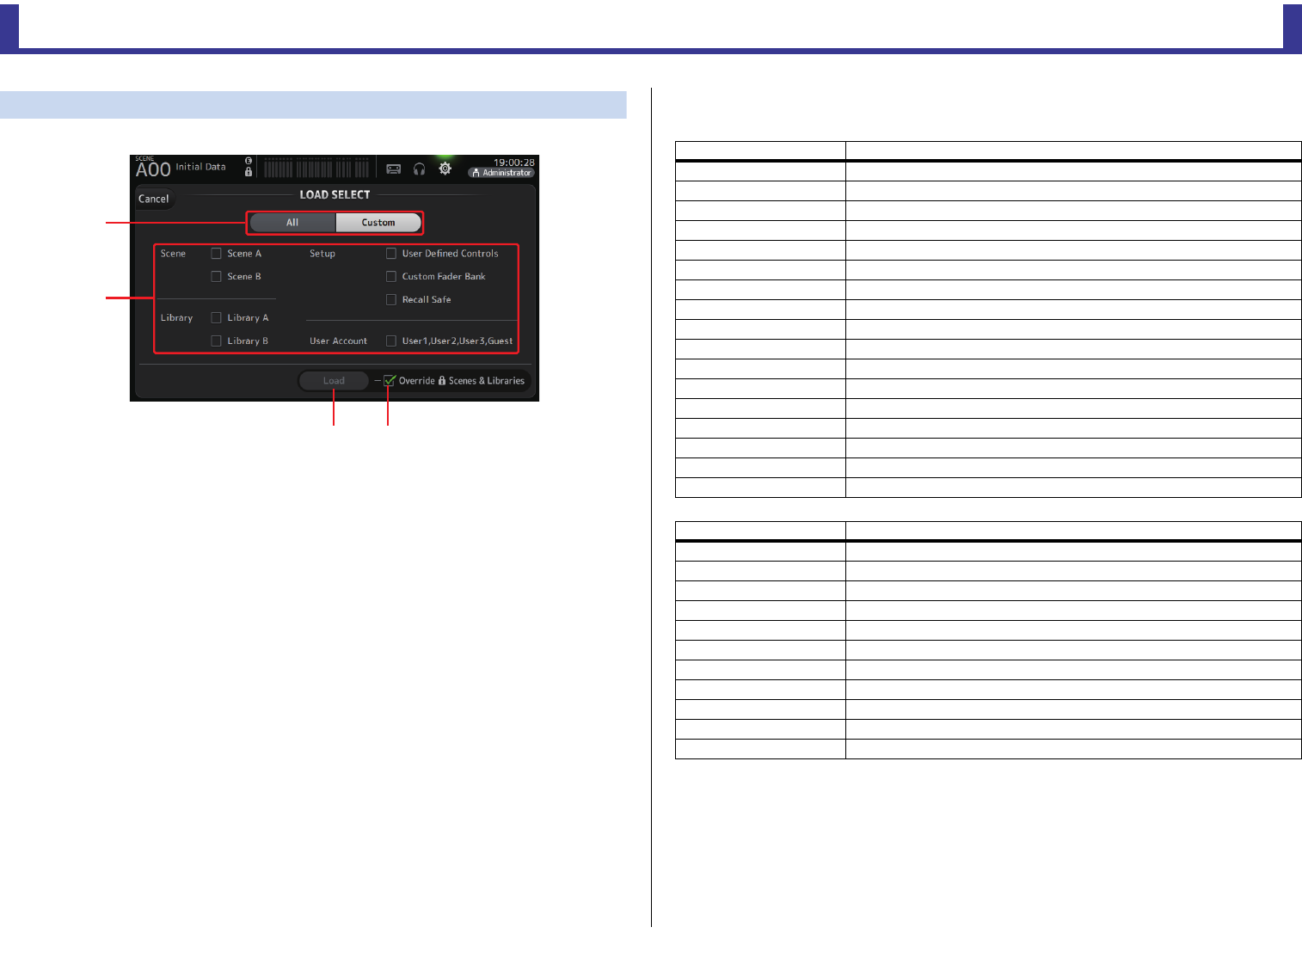The width and height of the screenshot is (1302, 964).
Task: Click the Load button
Action: click(334, 381)
